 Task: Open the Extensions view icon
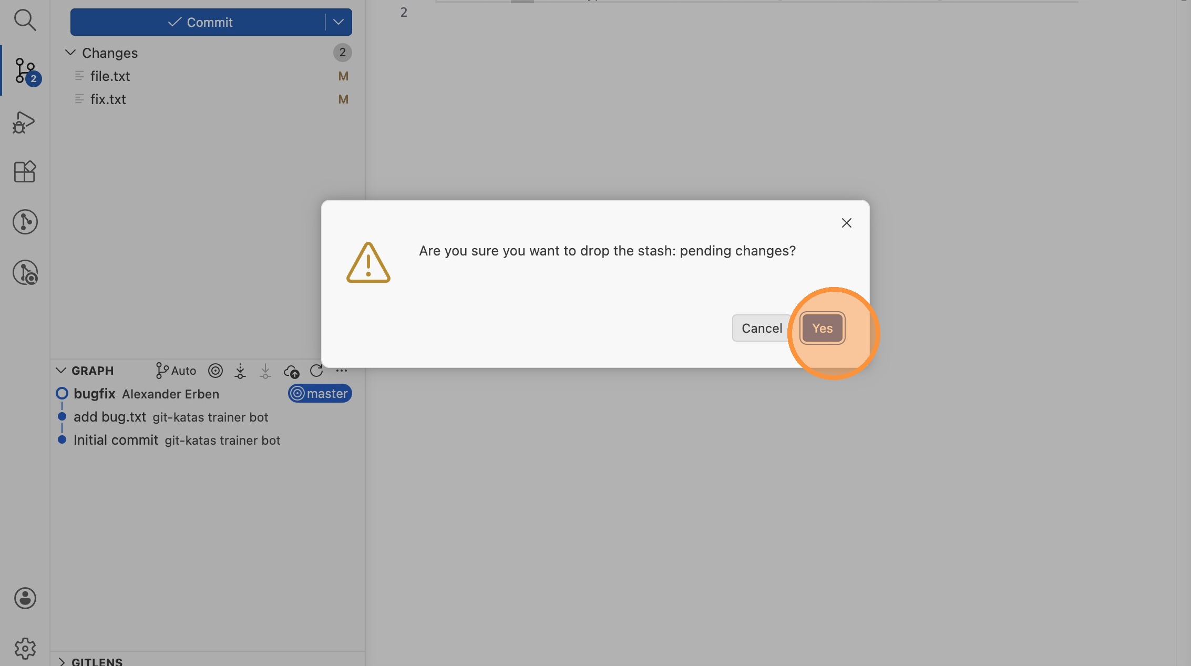[25, 171]
